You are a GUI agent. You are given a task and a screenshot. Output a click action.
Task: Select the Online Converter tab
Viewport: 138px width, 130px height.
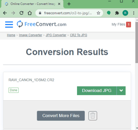32,4
